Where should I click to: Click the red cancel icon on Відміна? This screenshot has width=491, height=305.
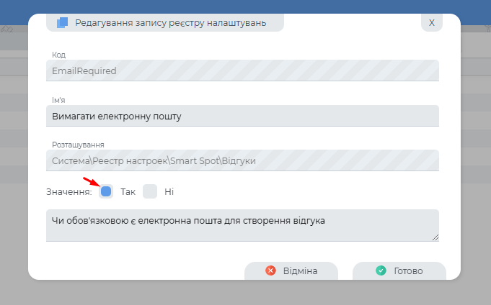(271, 271)
